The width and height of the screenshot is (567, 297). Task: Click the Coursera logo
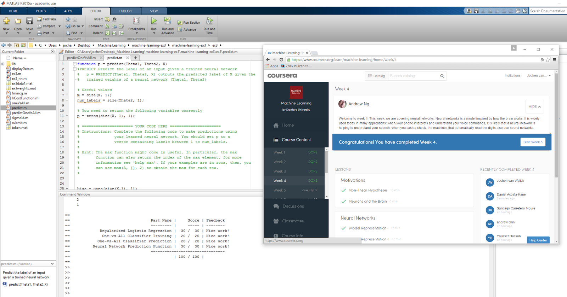pos(282,76)
